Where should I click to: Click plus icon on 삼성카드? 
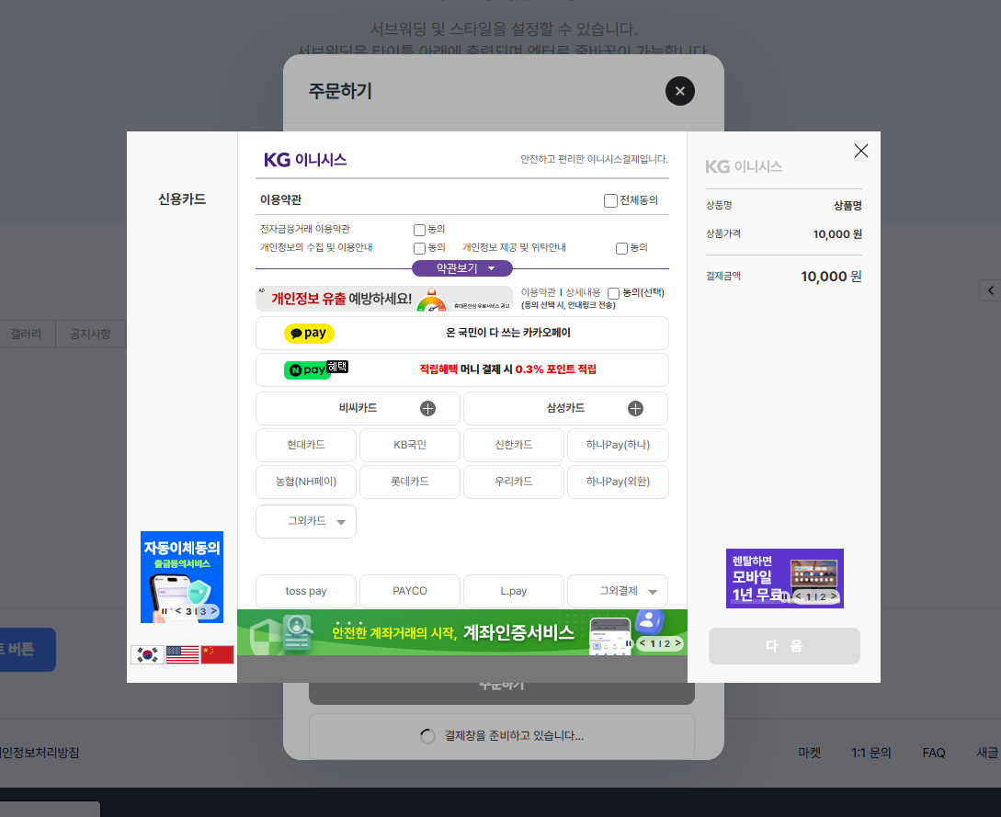pos(635,408)
